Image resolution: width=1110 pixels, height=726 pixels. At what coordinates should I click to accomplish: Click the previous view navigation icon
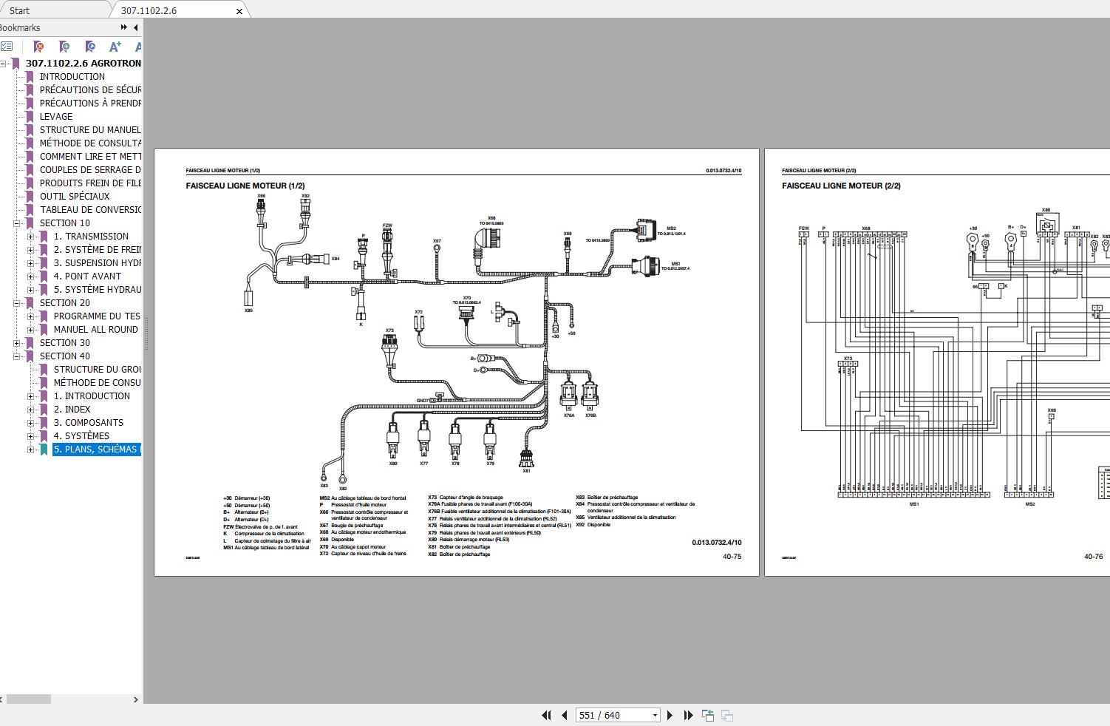pyautogui.click(x=707, y=715)
